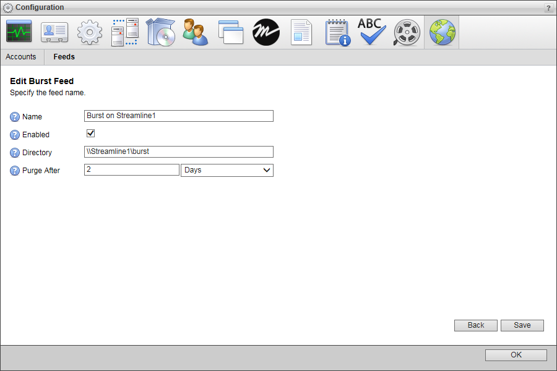
Task: Select the user account card icon
Action: (x=54, y=32)
